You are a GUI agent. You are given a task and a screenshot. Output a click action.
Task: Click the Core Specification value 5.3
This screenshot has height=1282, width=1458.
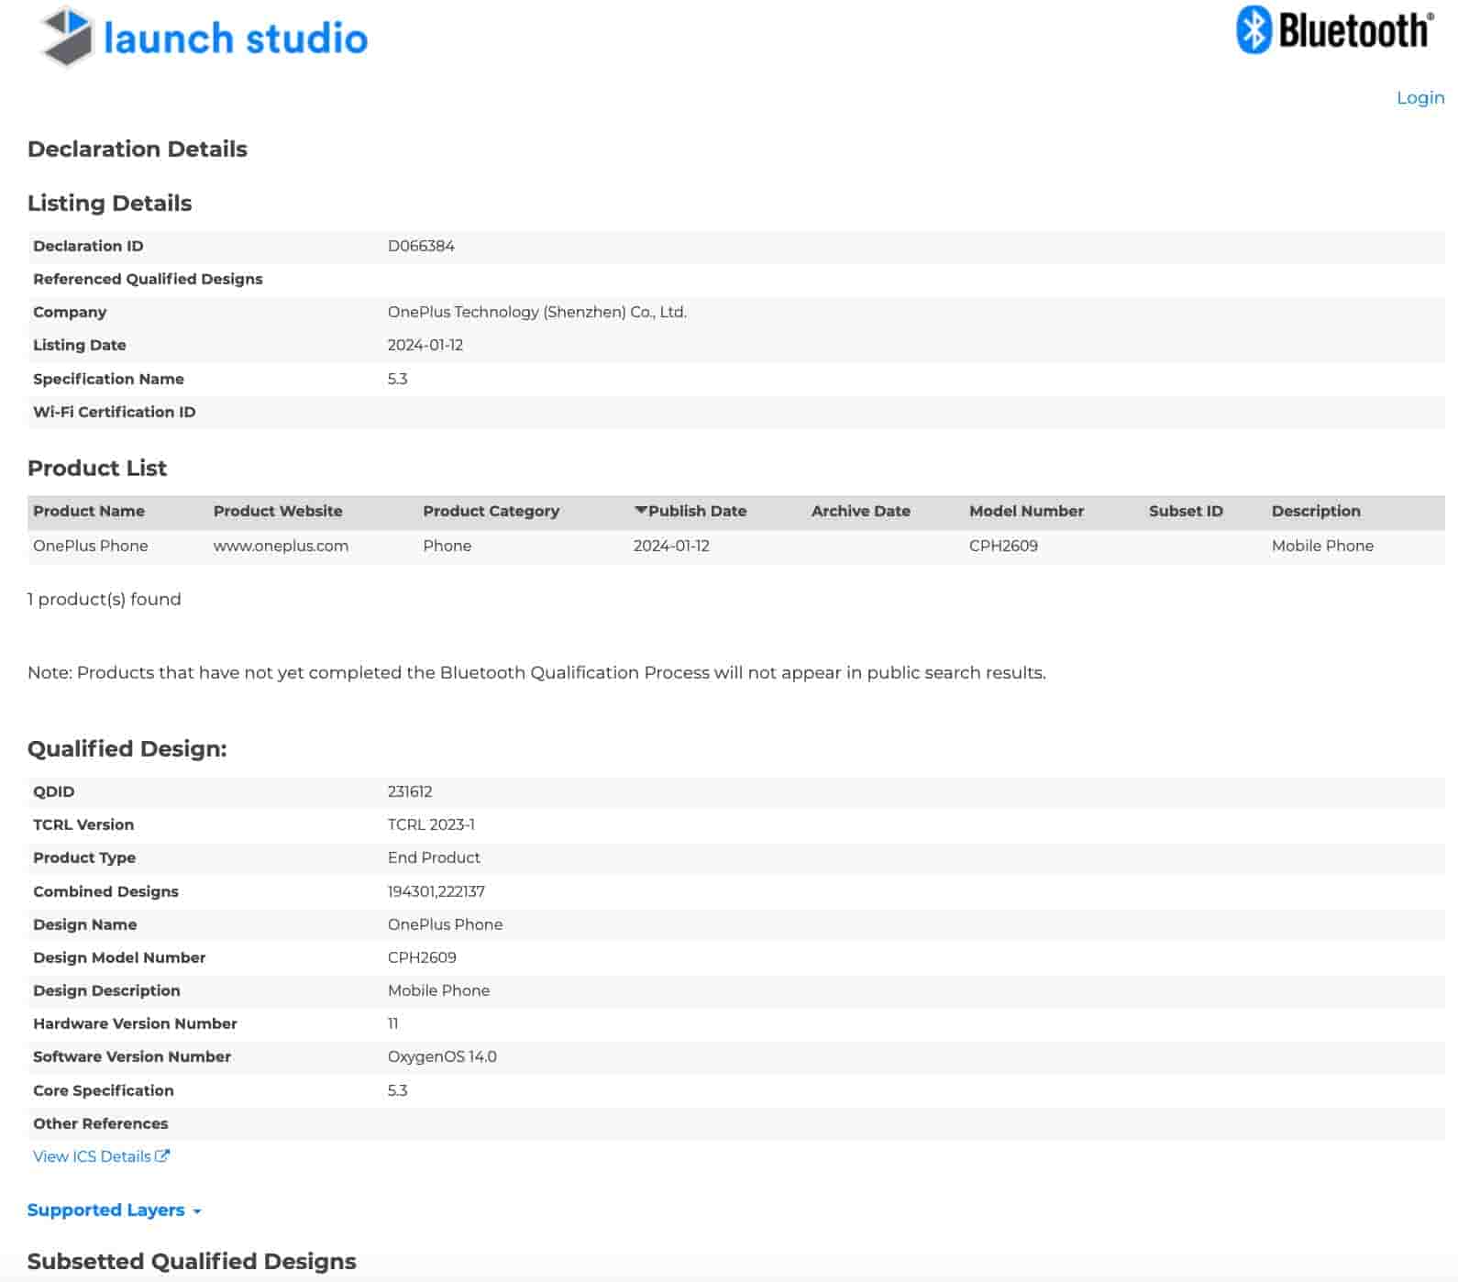tap(397, 1090)
